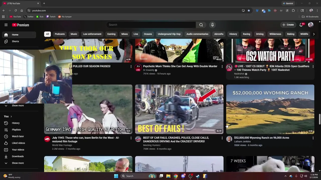Screen dimensions: 321x180
Task: Open the Gemini button in Chrome
Action: click(288, 3)
